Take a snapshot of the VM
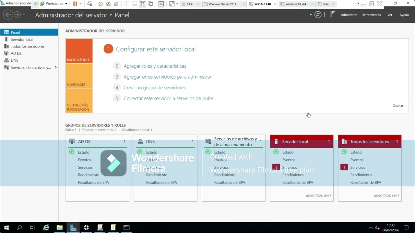The width and height of the screenshot is (415, 233). tap(101, 4)
